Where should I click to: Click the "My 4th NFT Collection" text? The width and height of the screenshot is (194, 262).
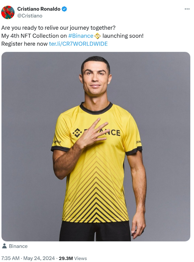point(34,36)
